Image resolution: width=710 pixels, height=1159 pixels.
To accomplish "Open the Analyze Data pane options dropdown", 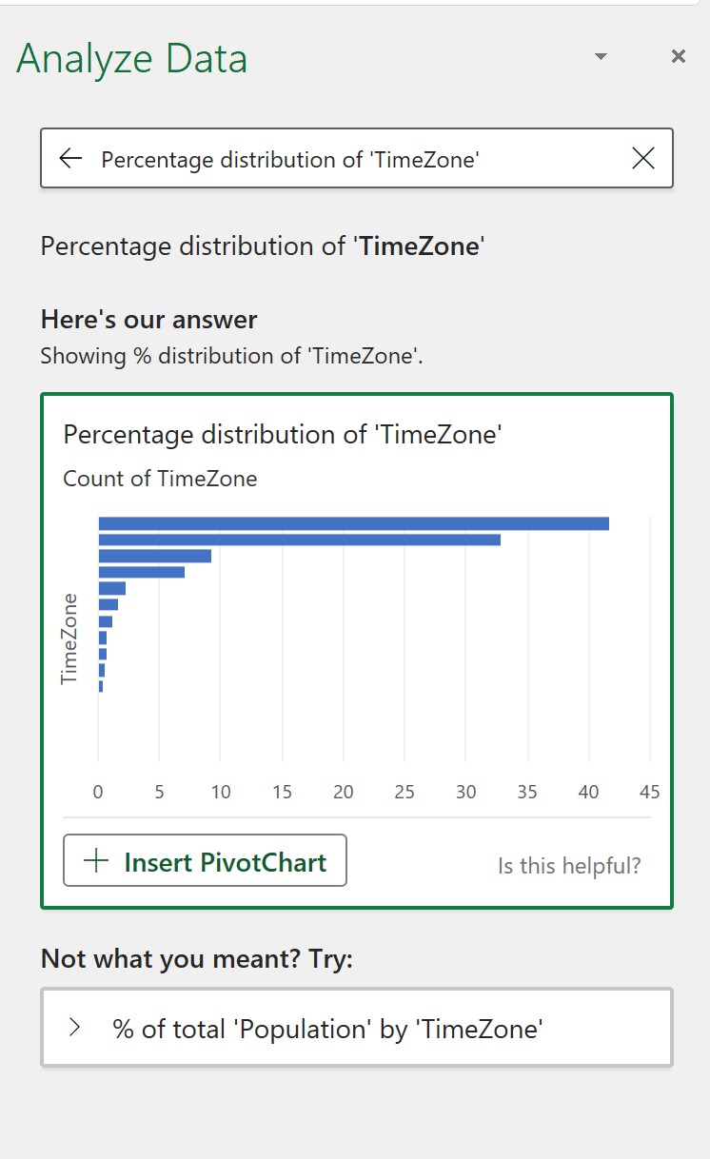I will [600, 56].
